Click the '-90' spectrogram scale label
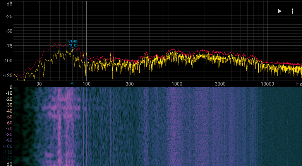Image resolution: width=302 pixels, height=166 pixels. click(x=9, y=140)
